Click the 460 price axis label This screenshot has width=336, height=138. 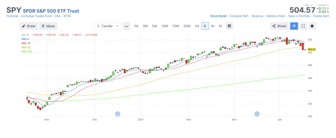point(309,78)
